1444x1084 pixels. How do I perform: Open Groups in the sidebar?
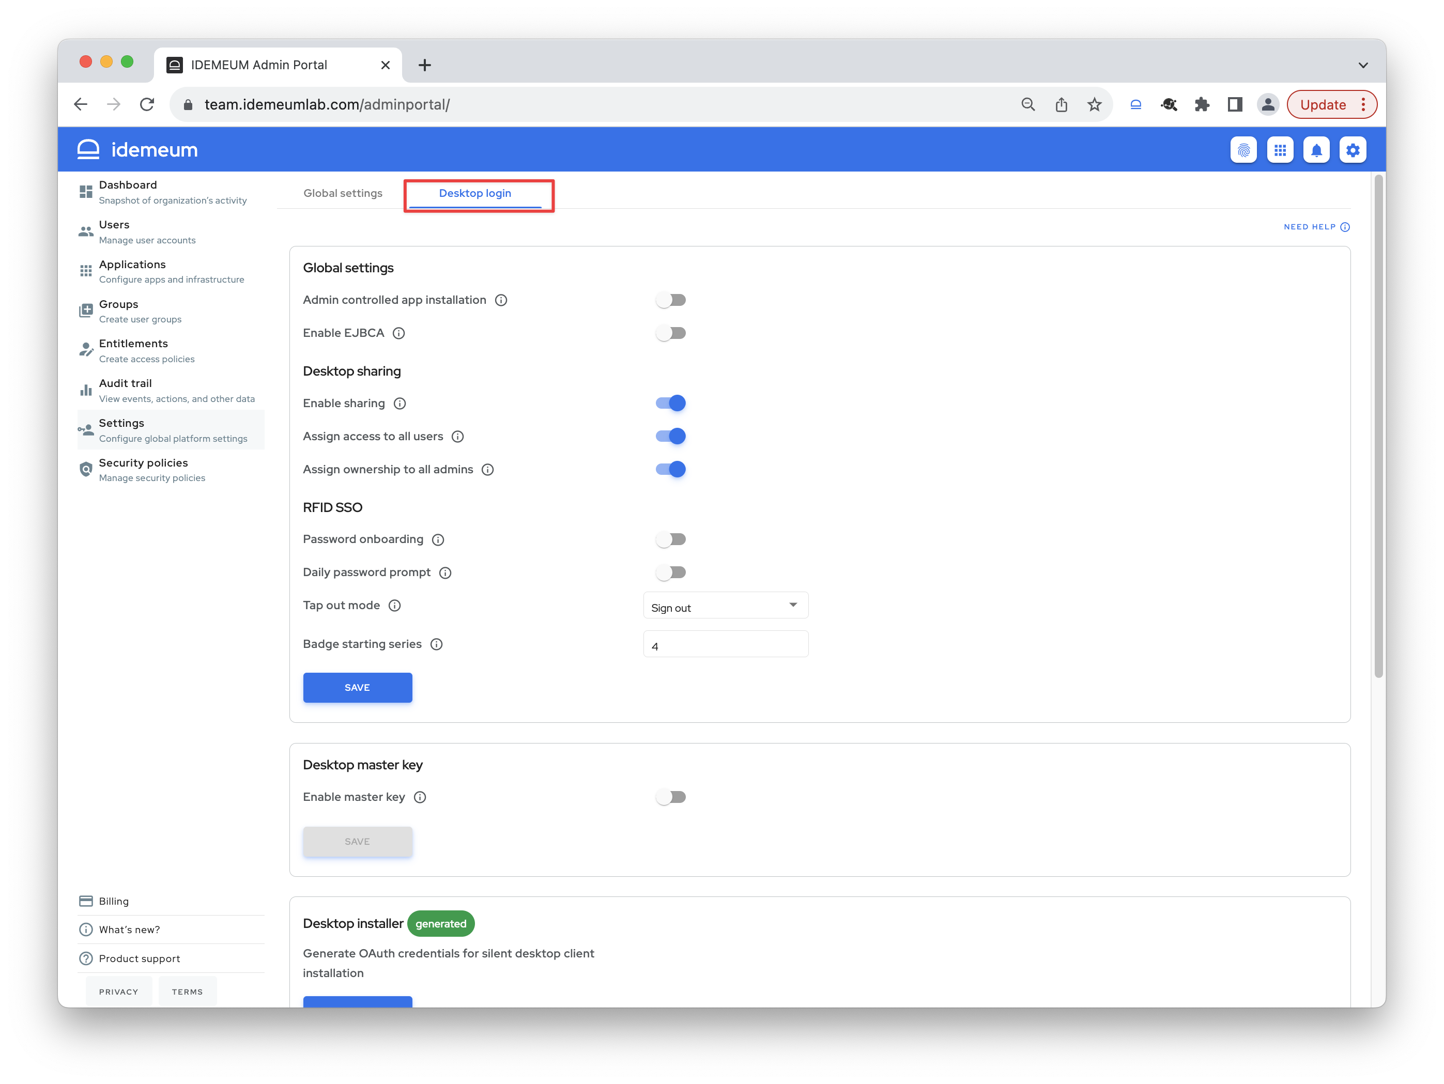pyautogui.click(x=171, y=311)
